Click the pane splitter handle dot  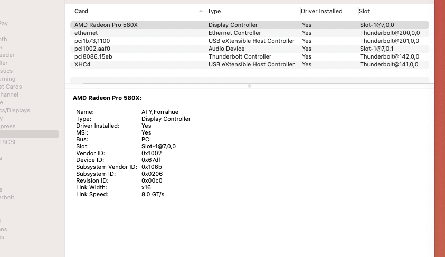249,86
